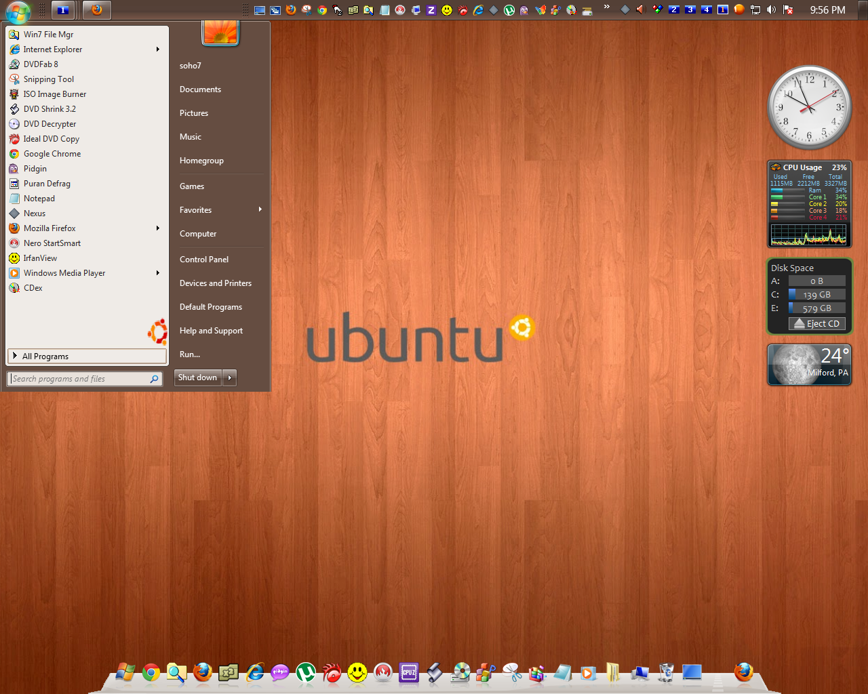Open Homegroup from Start menu
The image size is (868, 694).
click(201, 161)
